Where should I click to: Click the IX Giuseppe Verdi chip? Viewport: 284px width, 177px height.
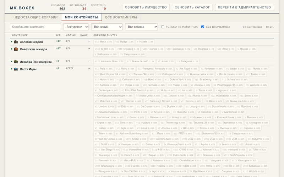pyautogui.click(x=177, y=144)
